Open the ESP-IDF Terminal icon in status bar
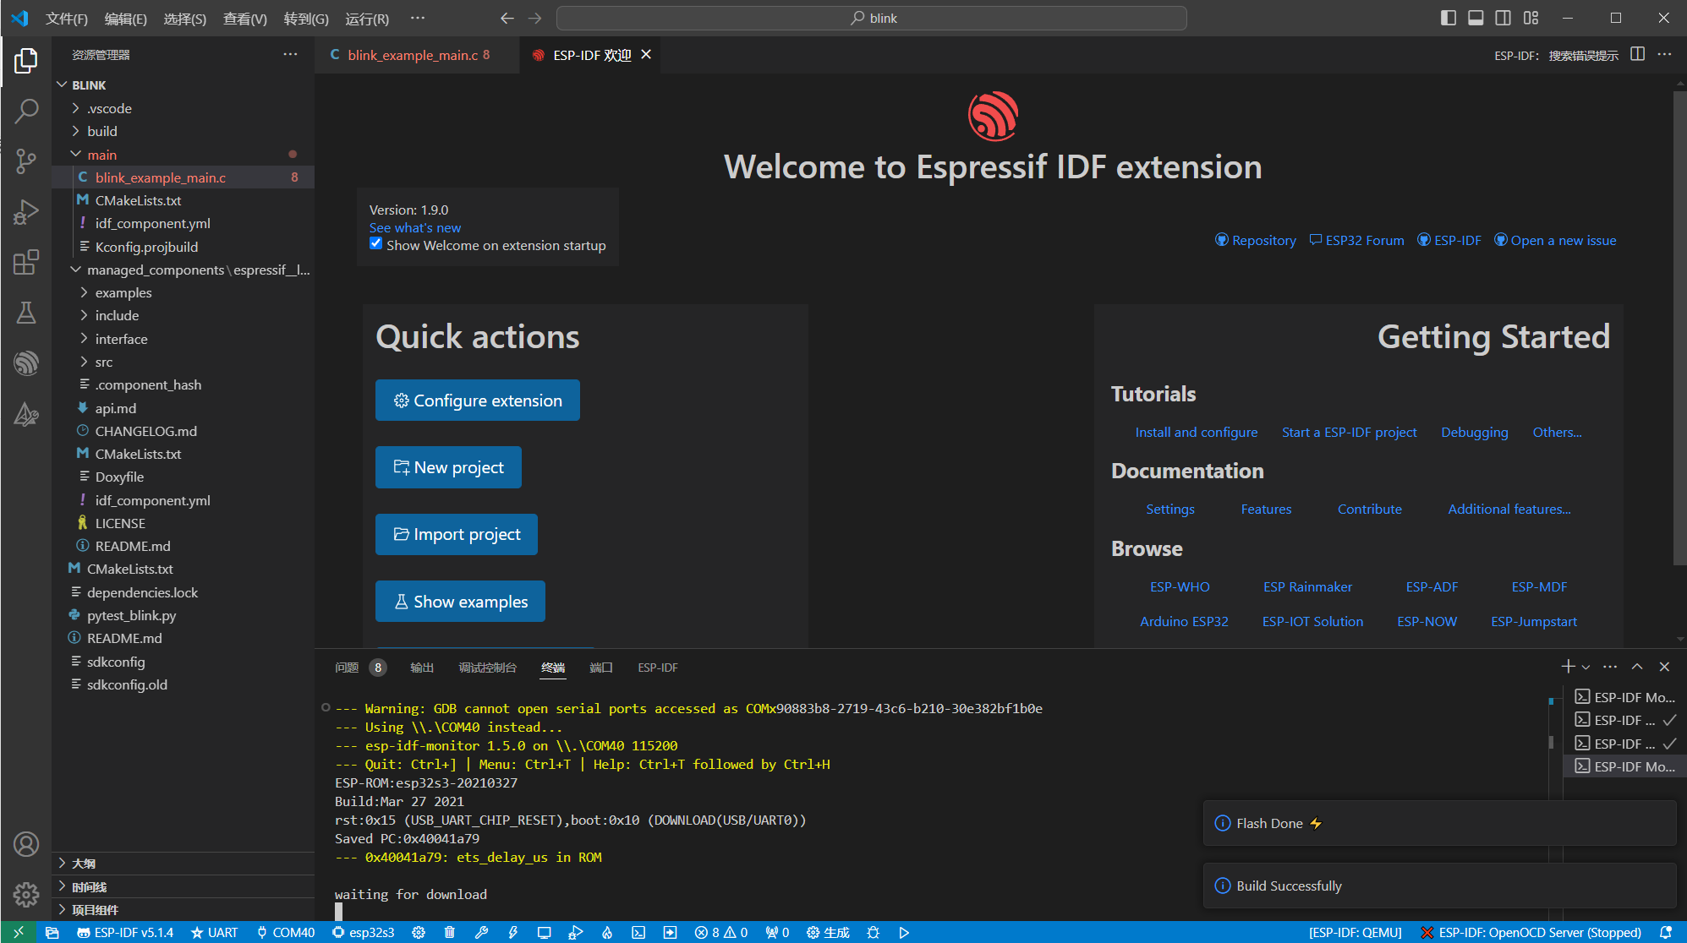The image size is (1687, 943). click(x=638, y=932)
